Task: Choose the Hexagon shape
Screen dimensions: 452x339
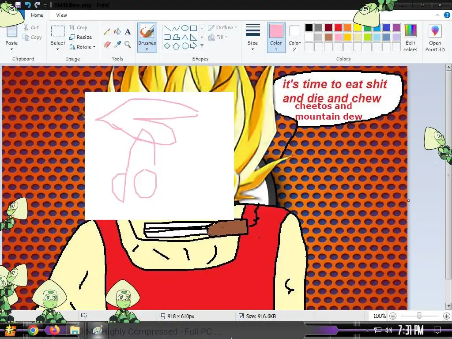Action: tap(185, 46)
